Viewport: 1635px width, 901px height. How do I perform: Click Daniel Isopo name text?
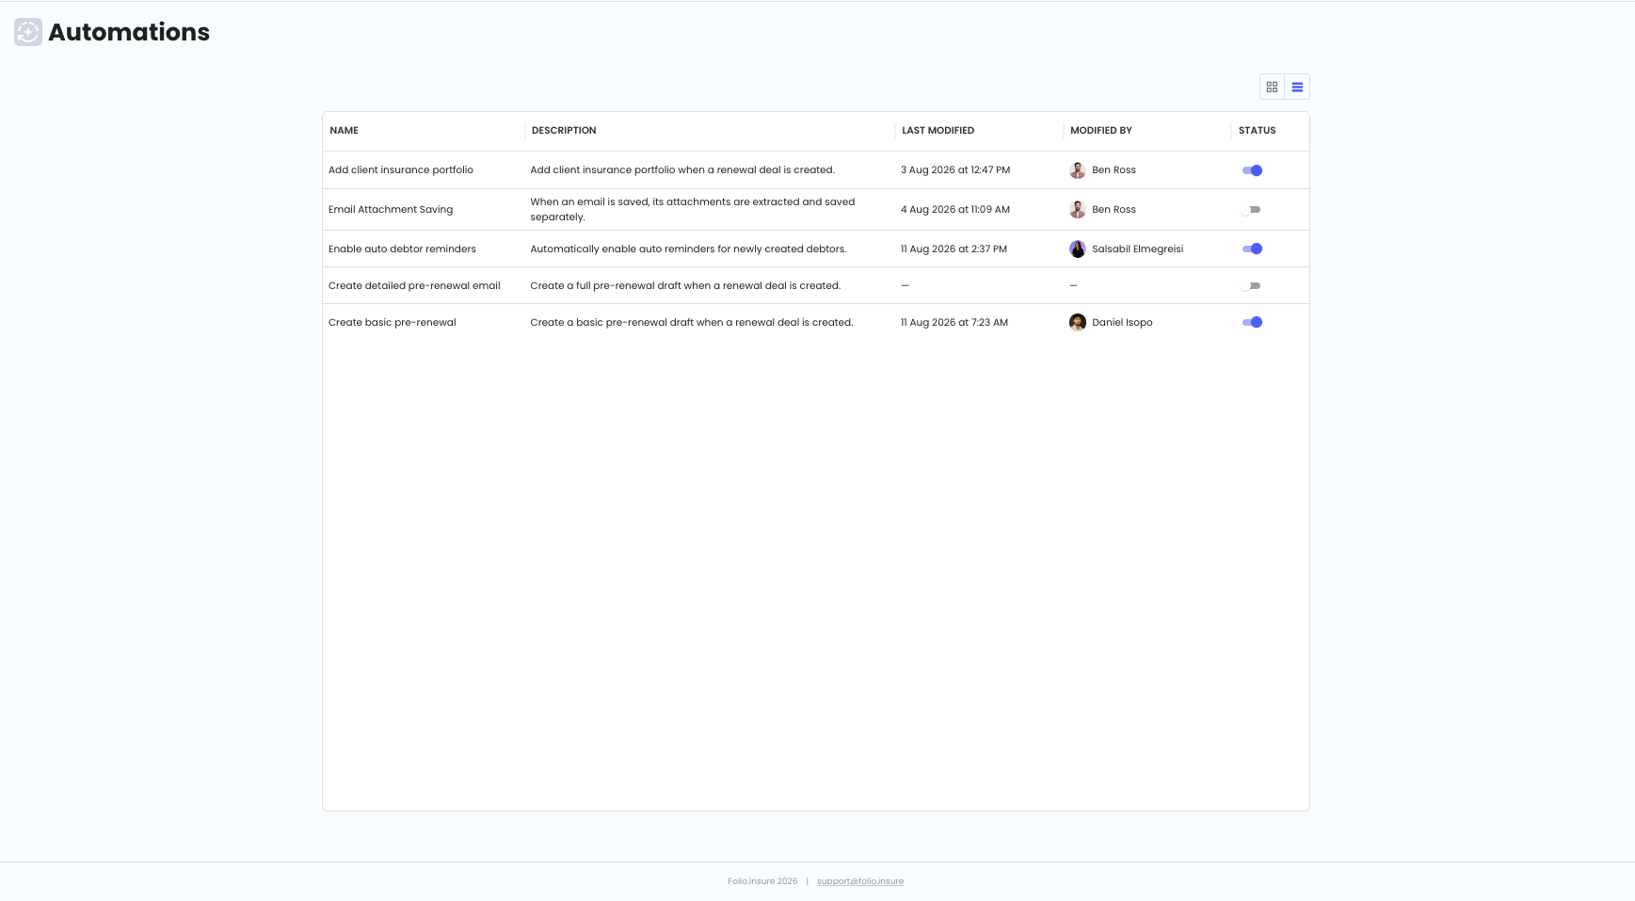1122,323
